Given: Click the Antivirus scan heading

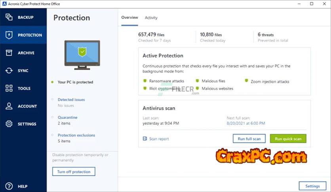Looking at the screenshot, I should [x=159, y=108].
